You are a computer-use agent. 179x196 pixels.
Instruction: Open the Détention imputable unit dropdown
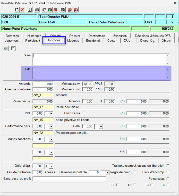pos(107,173)
